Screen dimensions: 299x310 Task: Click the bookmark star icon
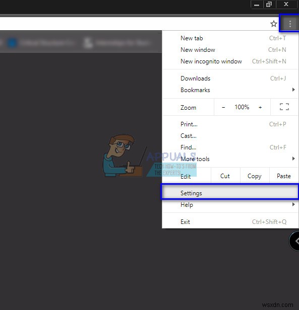coord(274,24)
